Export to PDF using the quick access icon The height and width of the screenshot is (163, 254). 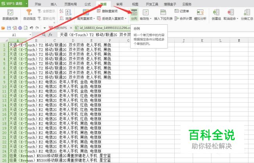pos(14,28)
